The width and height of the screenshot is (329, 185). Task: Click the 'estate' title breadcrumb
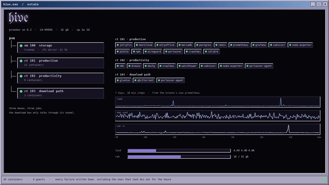(33, 4)
